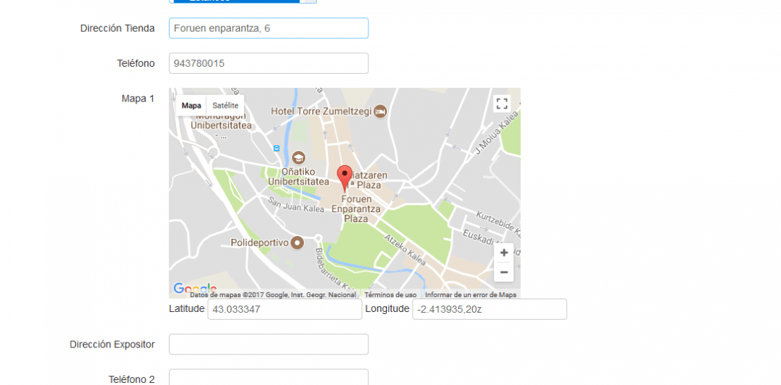Click the blue bus stop icon on map

point(276,148)
